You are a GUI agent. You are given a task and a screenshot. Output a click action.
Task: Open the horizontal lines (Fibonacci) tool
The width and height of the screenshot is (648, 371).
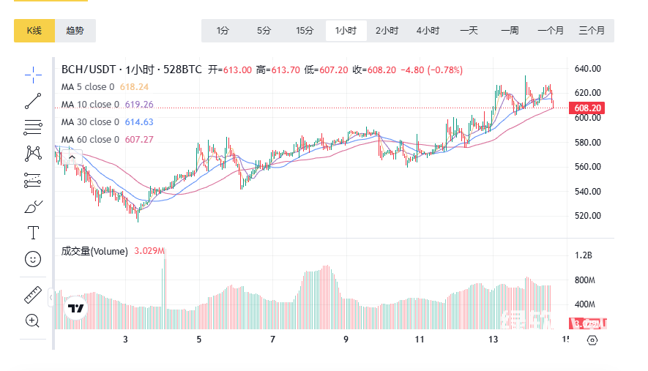(33, 127)
